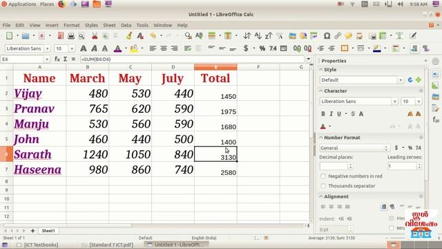
Task: Open the Name Box dropdown
Action: coord(47,59)
